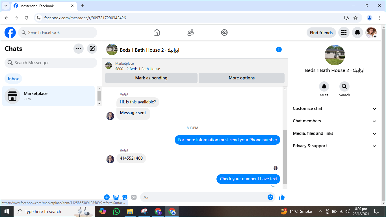Choose a sticker icon in composer
The height and width of the screenshot is (217, 386).
click(125, 197)
